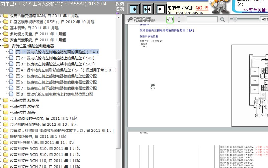Expand the 收音机装置 RCD 310 folder node
Image resolution: width=268 pixels, height=168 pixels.
1,148
